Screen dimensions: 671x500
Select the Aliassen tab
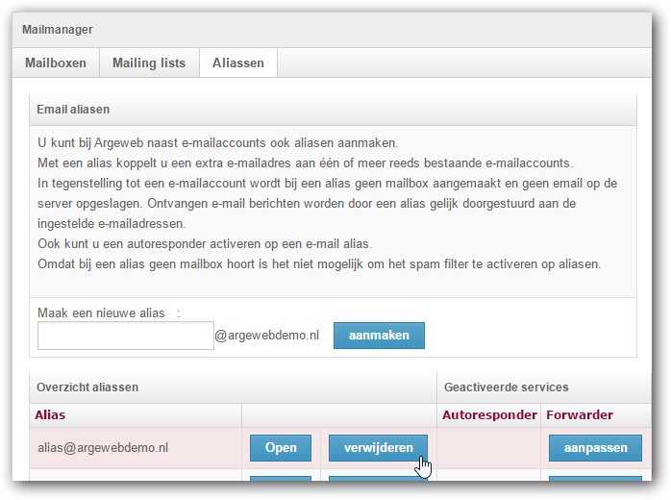coord(238,62)
